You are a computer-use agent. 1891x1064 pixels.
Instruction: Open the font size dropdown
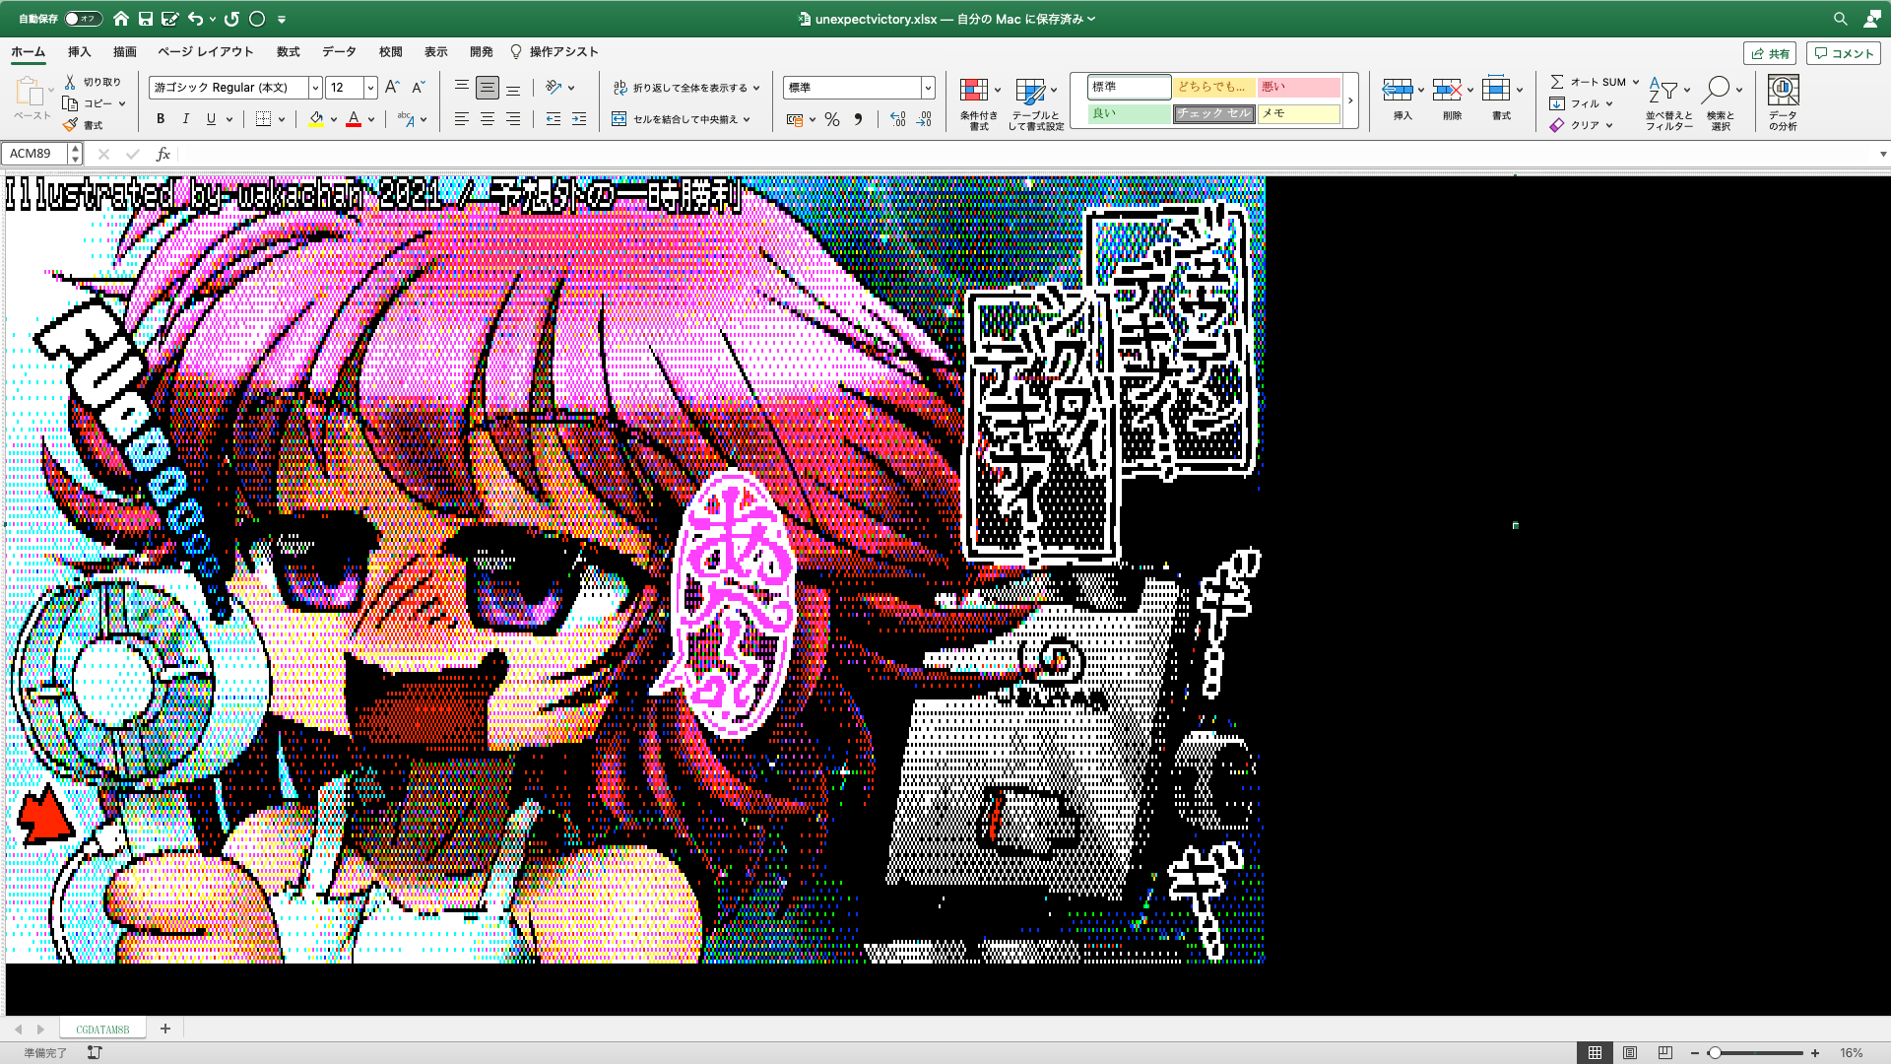[370, 88]
